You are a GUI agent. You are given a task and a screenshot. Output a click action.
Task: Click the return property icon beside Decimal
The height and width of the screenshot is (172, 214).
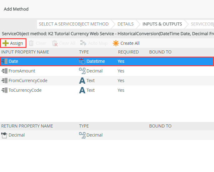(4, 135)
